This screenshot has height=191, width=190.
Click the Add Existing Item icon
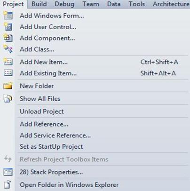pos(8,73)
